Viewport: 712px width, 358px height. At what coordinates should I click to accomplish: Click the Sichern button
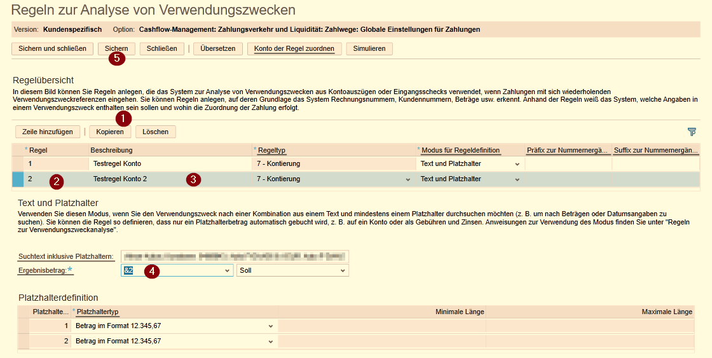pyautogui.click(x=116, y=48)
